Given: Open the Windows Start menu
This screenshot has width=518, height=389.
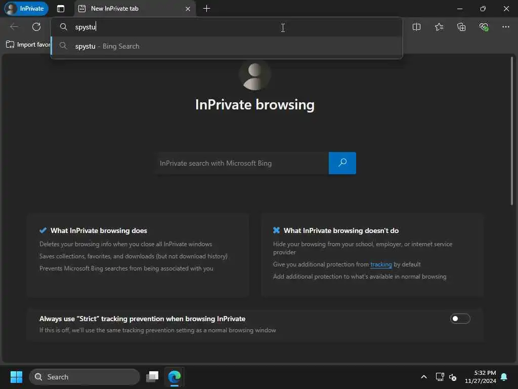Looking at the screenshot, I should click(16, 377).
